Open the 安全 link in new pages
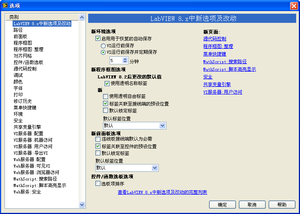 208,77
